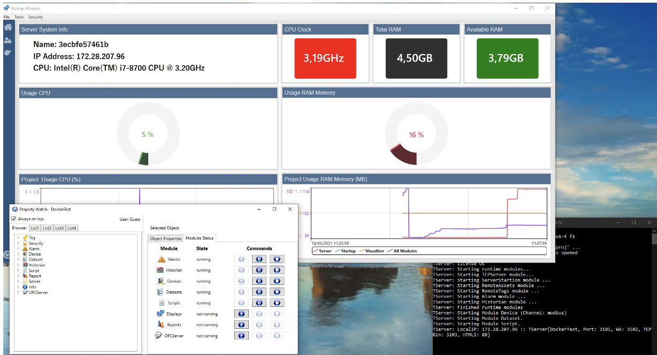Stop the Historian module
The width and height of the screenshot is (657, 355).
pyautogui.click(x=277, y=270)
